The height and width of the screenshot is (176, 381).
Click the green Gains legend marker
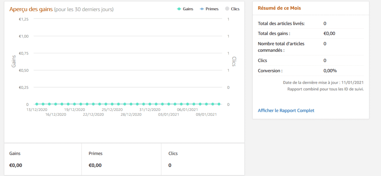pyautogui.click(x=179, y=9)
